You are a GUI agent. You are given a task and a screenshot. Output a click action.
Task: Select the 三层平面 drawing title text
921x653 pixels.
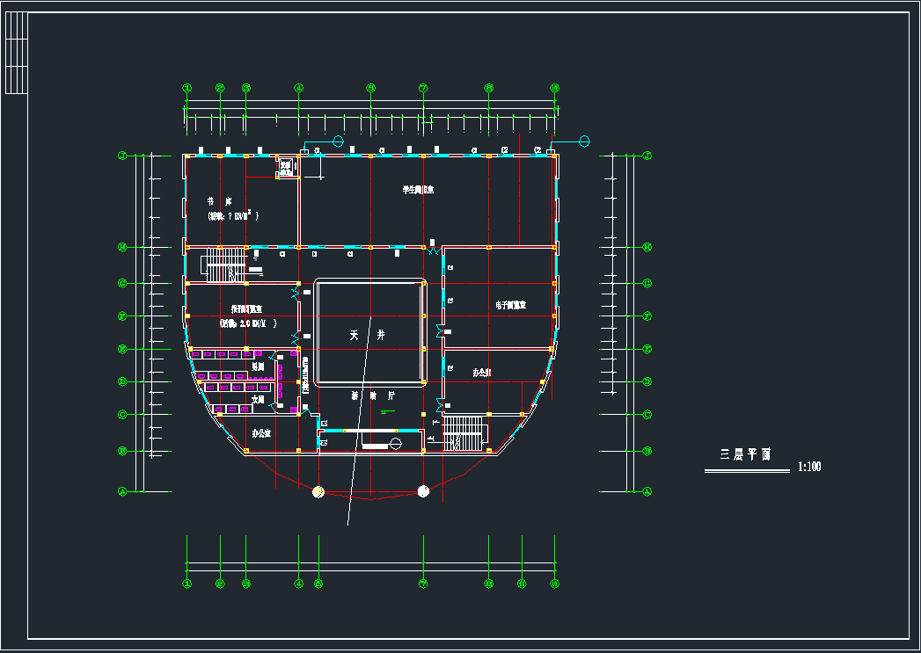tap(746, 455)
